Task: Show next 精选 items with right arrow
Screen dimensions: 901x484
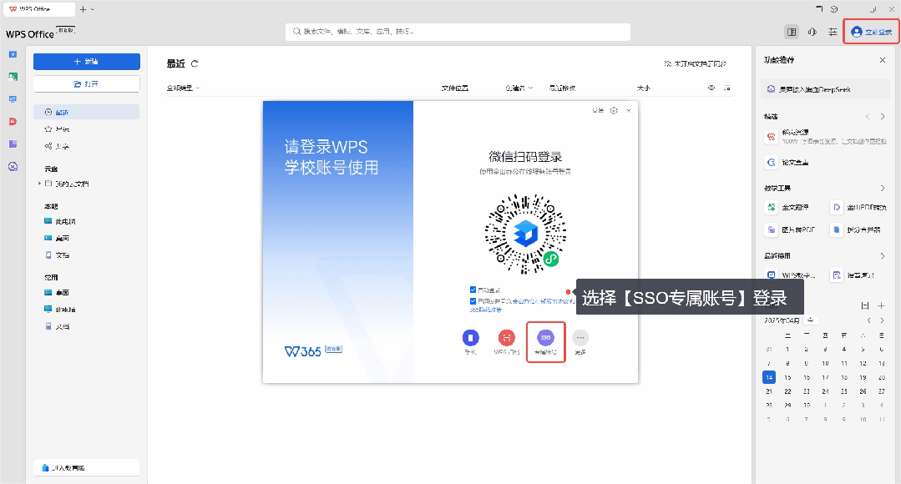Action: click(x=883, y=117)
